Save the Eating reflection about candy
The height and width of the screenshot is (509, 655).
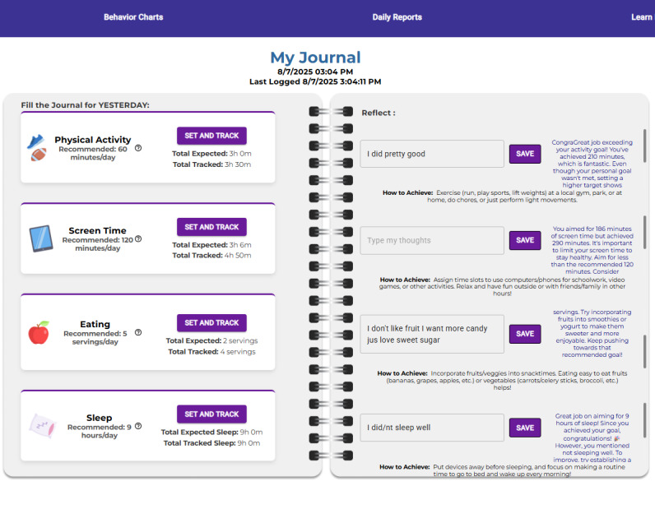pos(525,334)
